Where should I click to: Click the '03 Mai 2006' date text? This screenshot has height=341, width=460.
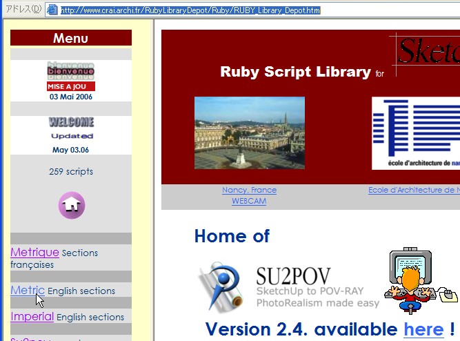(x=71, y=97)
